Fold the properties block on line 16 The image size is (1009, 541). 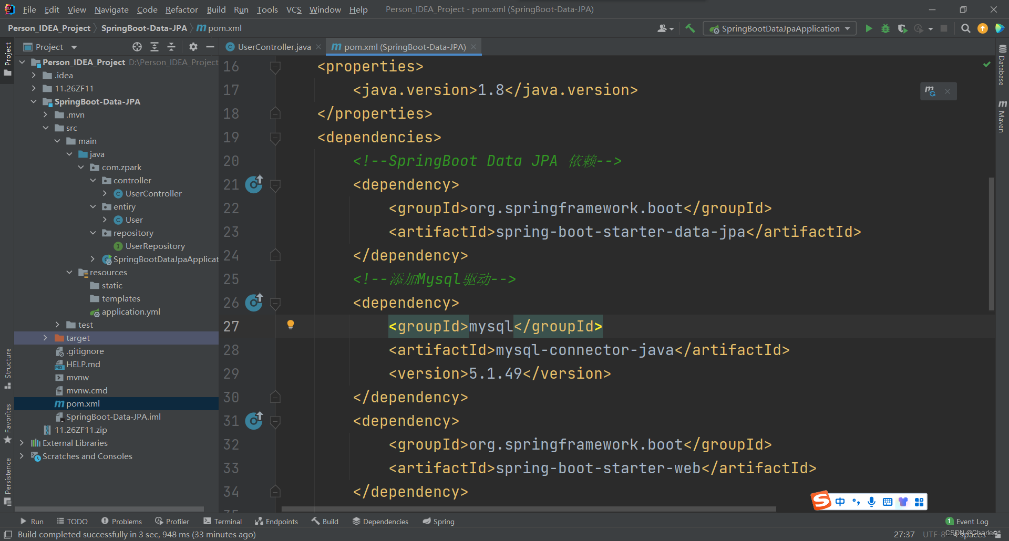pyautogui.click(x=275, y=66)
